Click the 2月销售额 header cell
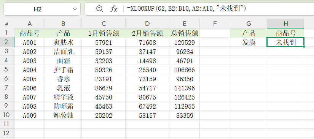Screen dimensions: 314x139 147,33
